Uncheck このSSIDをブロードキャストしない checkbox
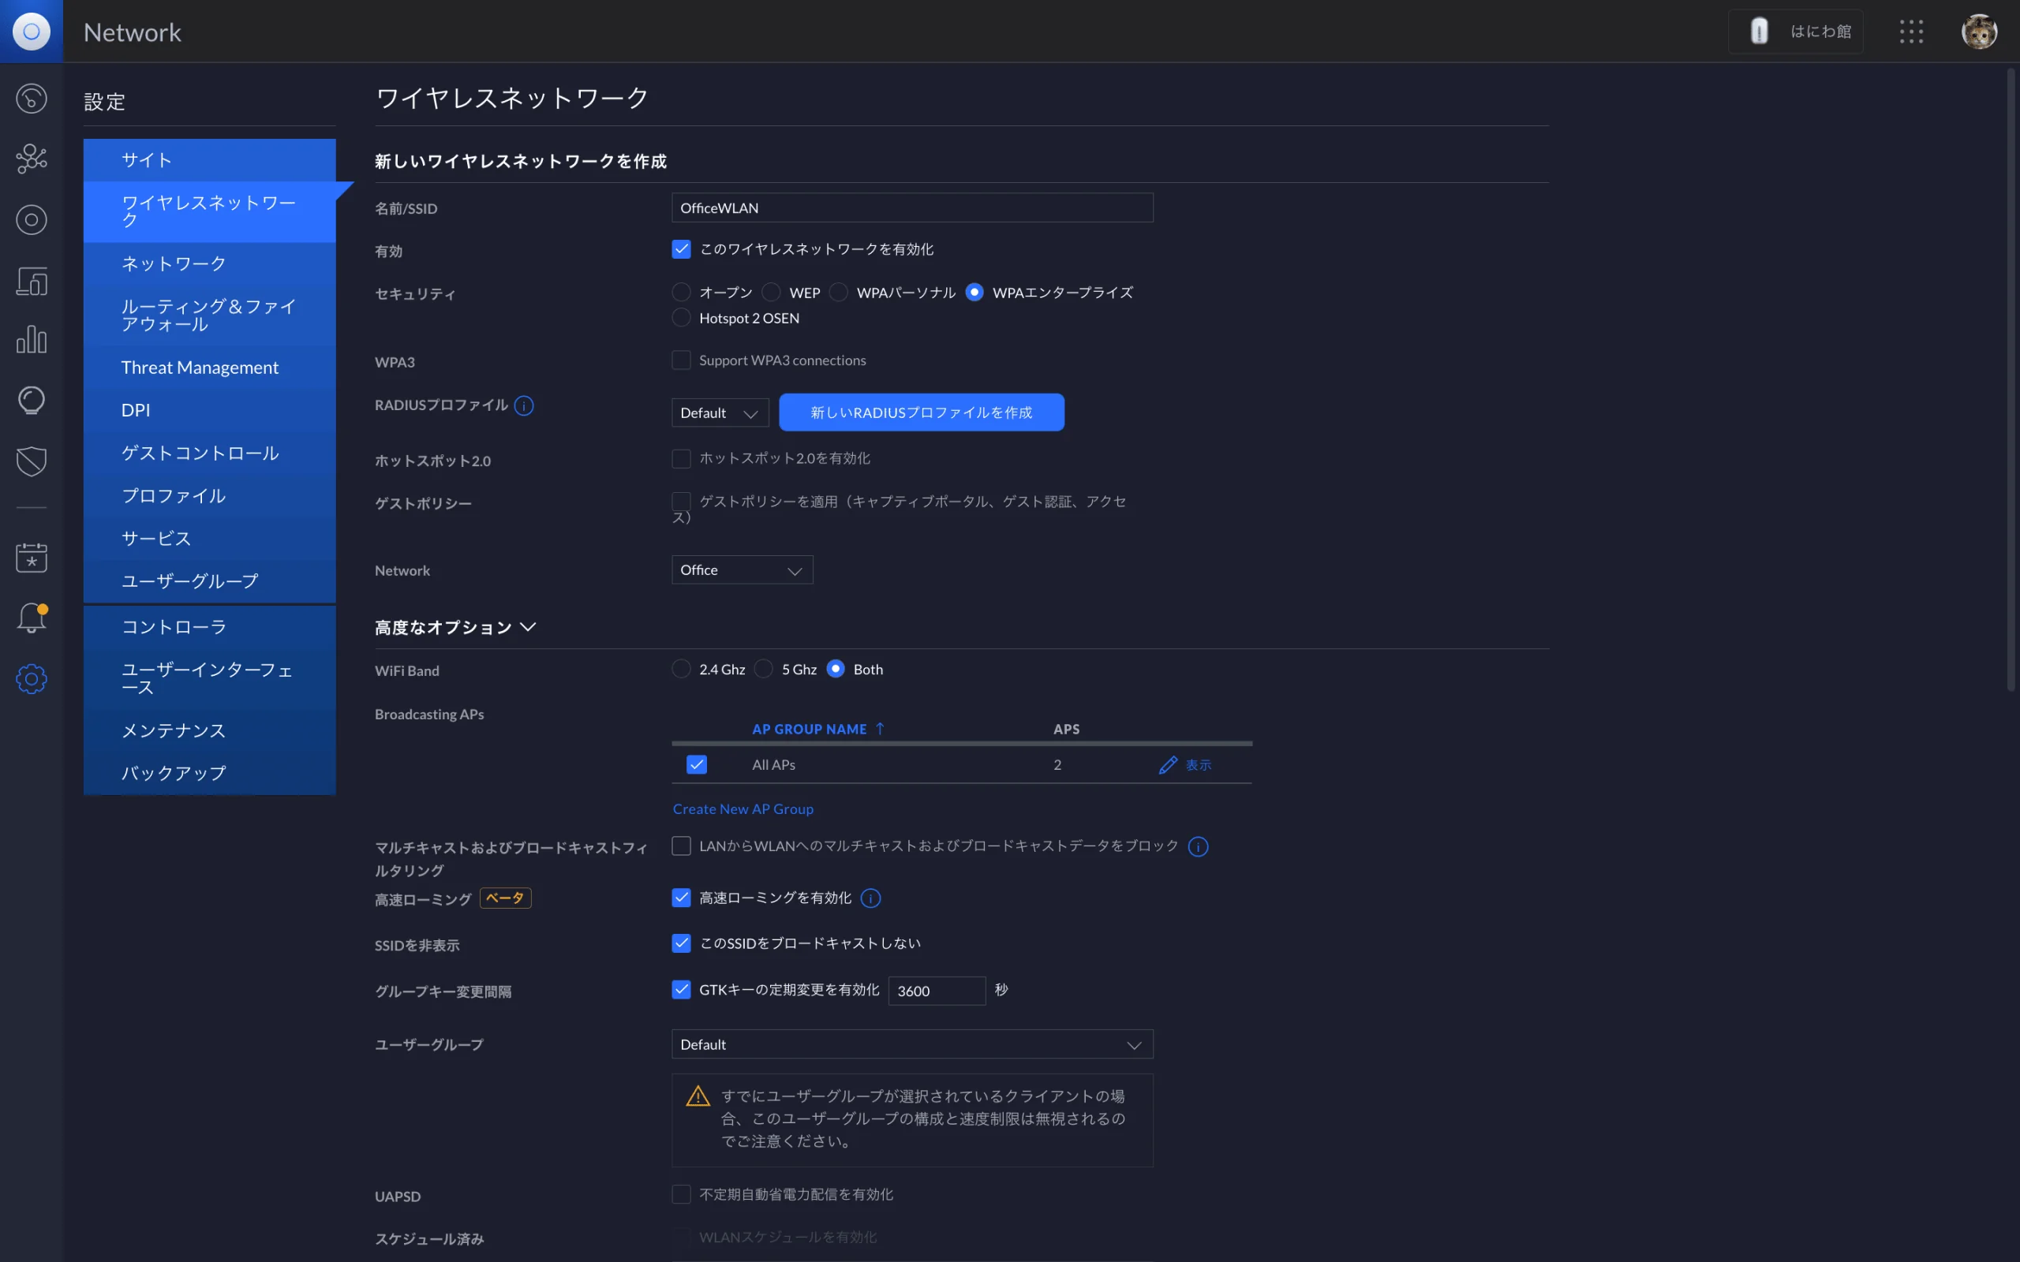 681,943
